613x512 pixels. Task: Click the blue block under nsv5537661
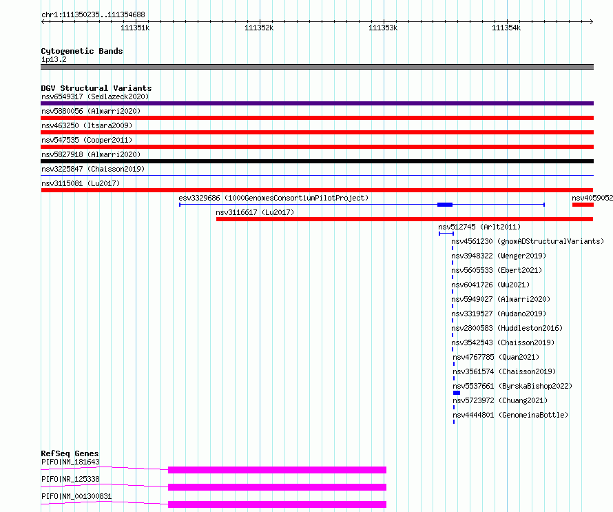pos(457,393)
